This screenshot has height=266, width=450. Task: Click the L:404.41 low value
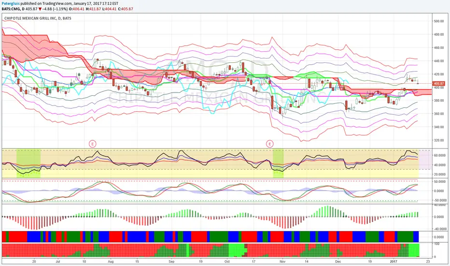109,9
